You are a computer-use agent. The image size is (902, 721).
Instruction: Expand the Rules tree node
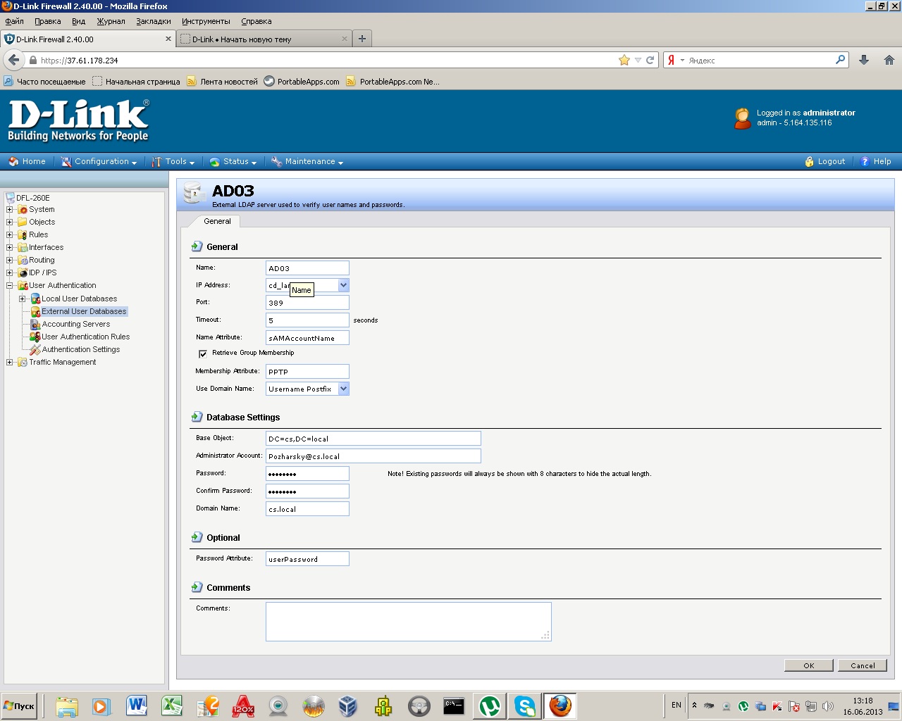tap(10, 234)
